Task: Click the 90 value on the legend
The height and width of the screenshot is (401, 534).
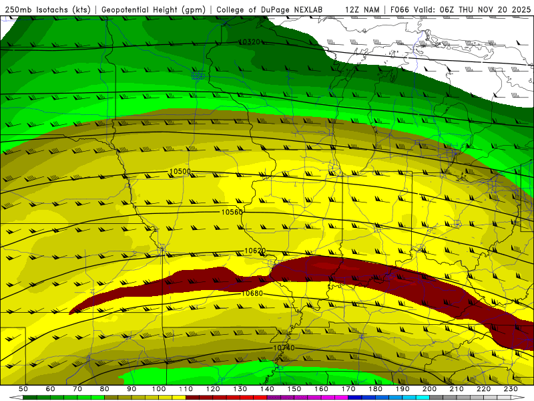Action: click(x=131, y=389)
